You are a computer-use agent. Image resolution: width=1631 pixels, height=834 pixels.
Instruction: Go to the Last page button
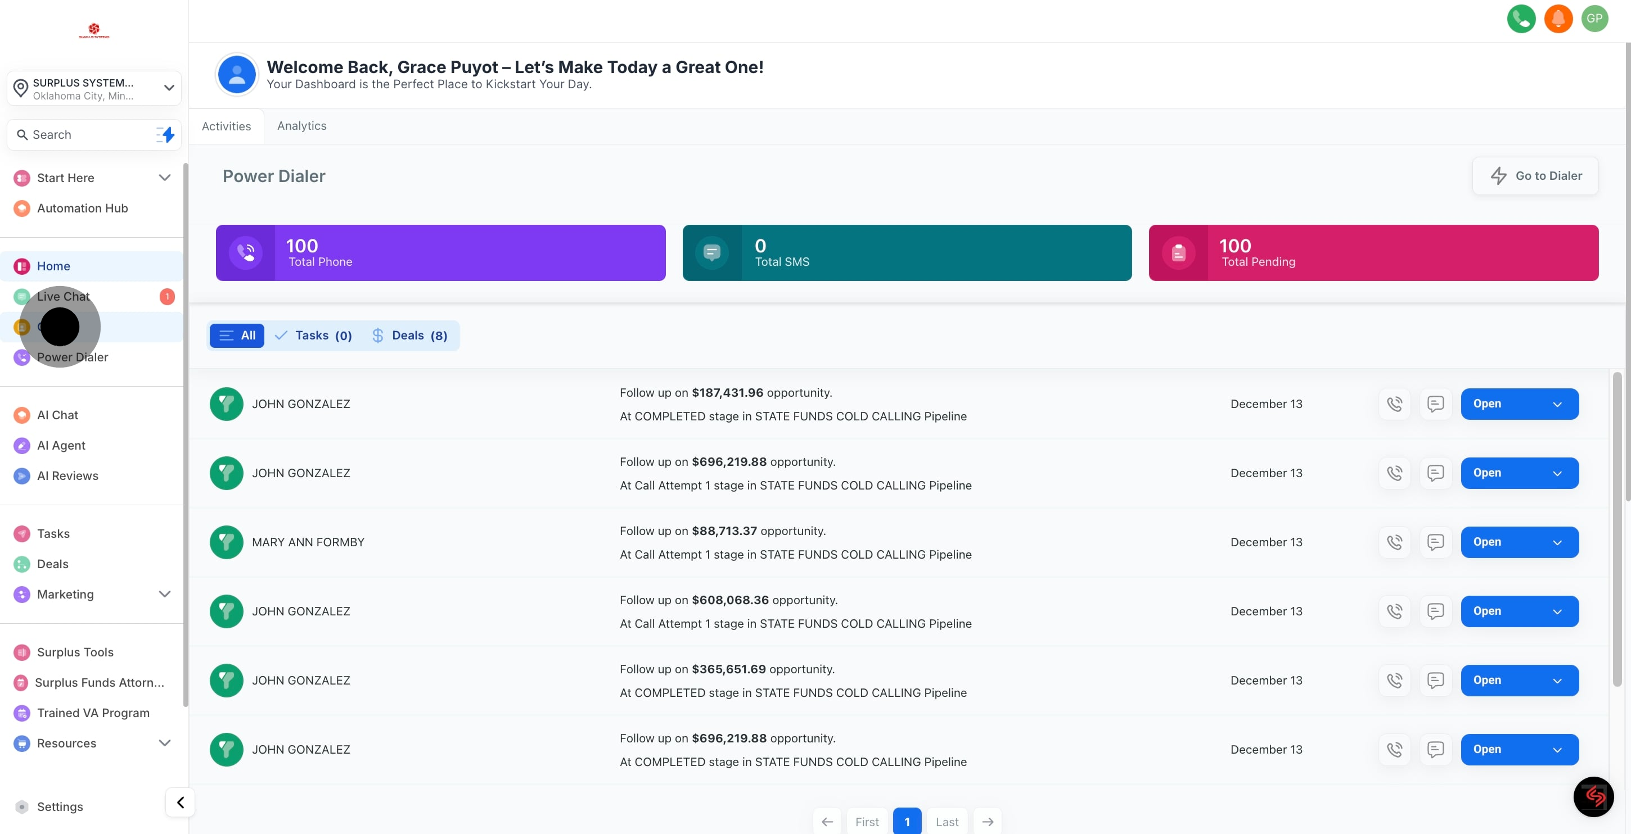947,821
